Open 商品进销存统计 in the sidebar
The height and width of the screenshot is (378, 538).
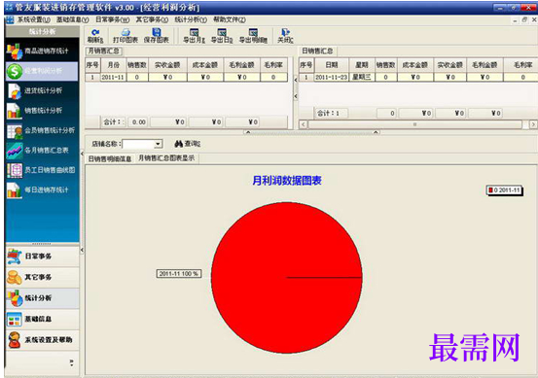pos(42,52)
